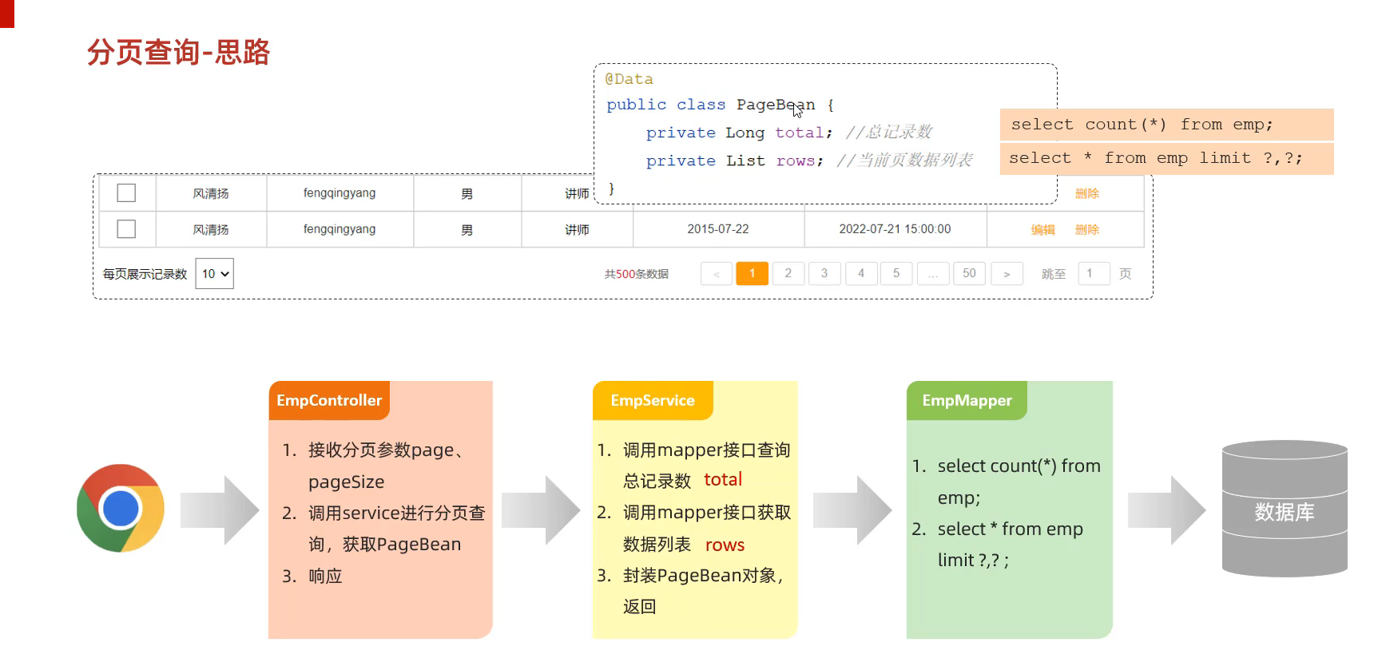Click the 删除 link in first row
The width and height of the screenshot is (1378, 658).
pos(1086,193)
